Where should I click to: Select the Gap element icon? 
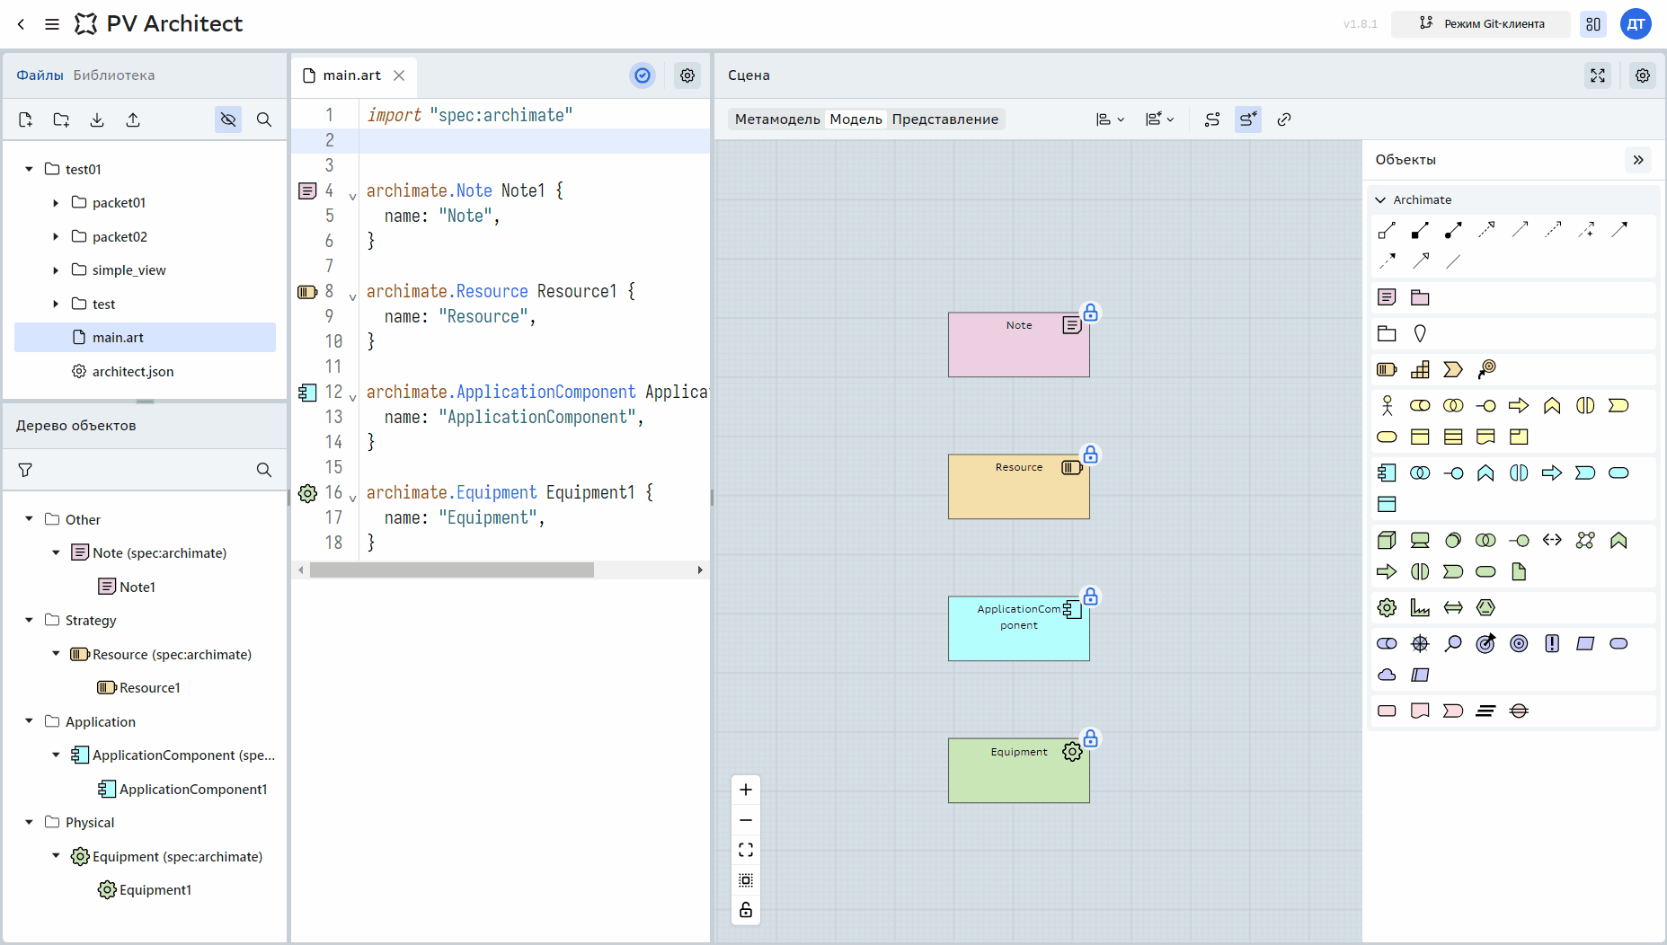pyautogui.click(x=1519, y=711)
